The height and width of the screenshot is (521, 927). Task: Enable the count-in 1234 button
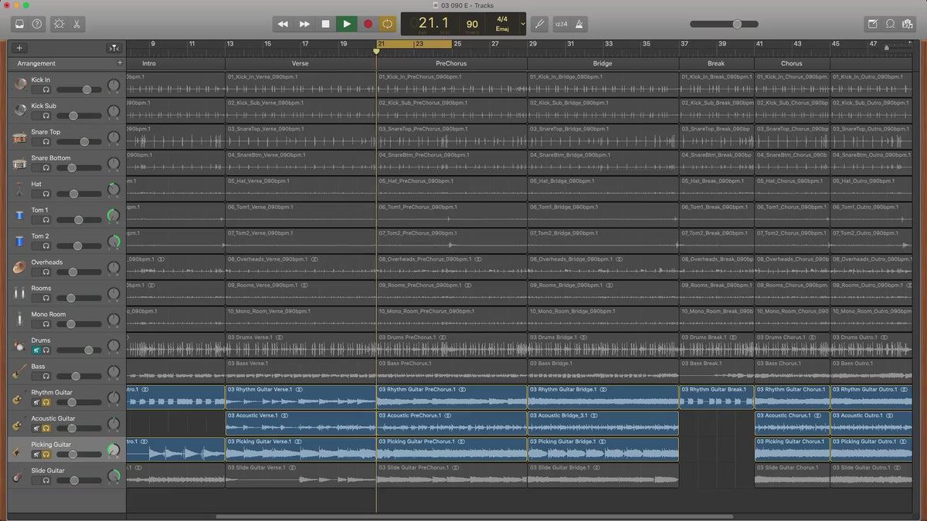pyautogui.click(x=561, y=24)
